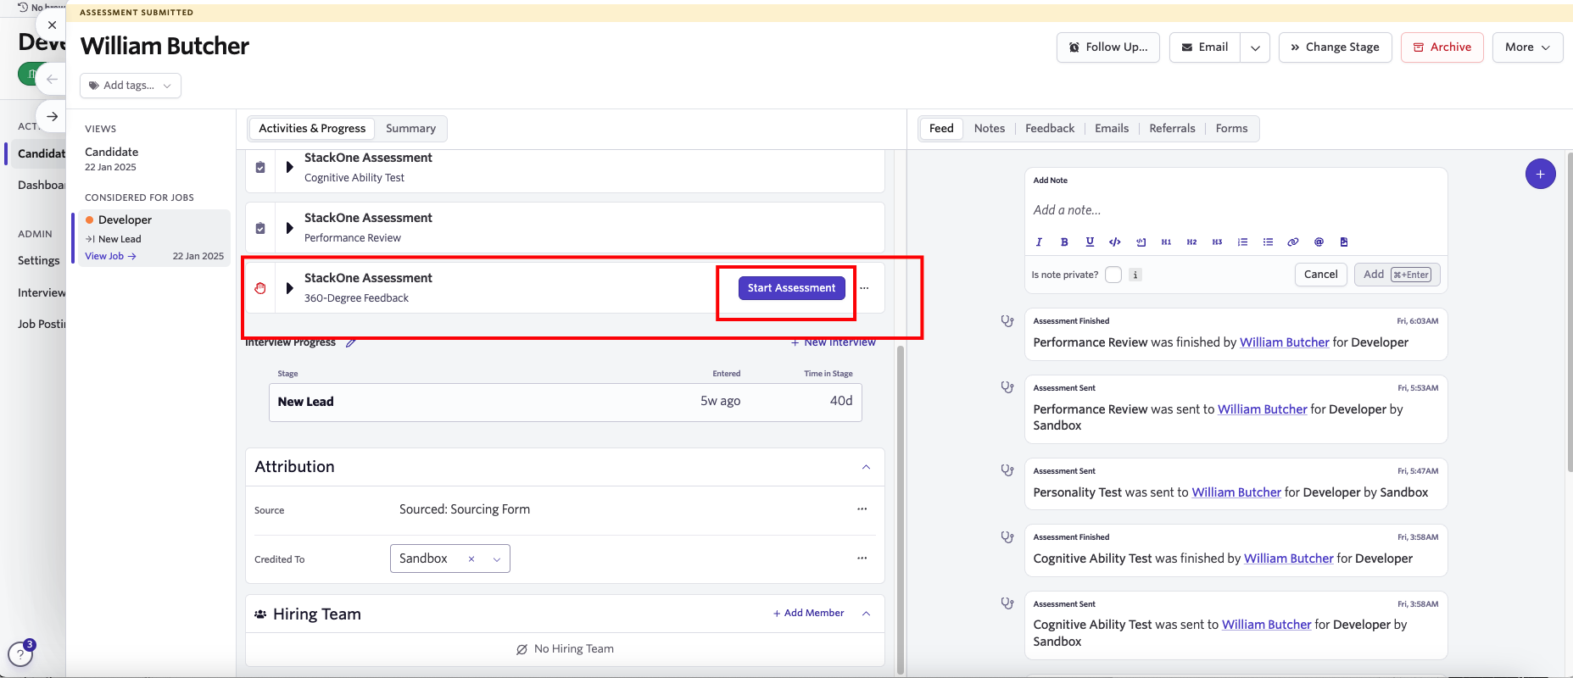Insert numbered list in note
The image size is (1573, 678).
click(1242, 242)
